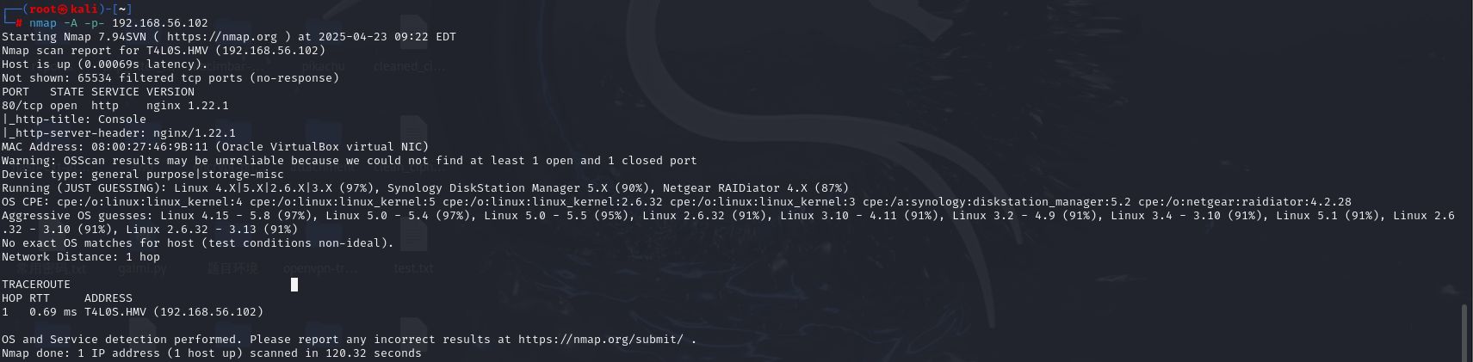Click the nginx 1.22.1 version text
Viewport: 1473px width, 362px height.
(188, 106)
